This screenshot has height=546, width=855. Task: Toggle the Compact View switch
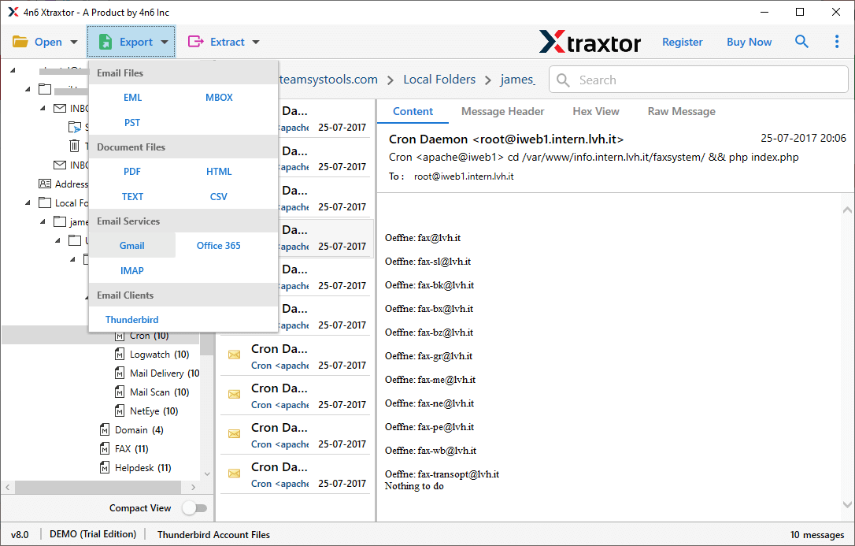pyautogui.click(x=194, y=508)
